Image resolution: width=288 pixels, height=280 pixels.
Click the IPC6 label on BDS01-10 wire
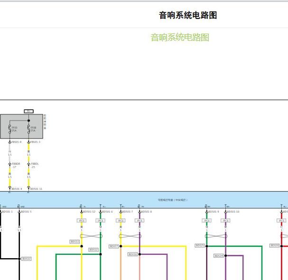[x=225, y=221]
